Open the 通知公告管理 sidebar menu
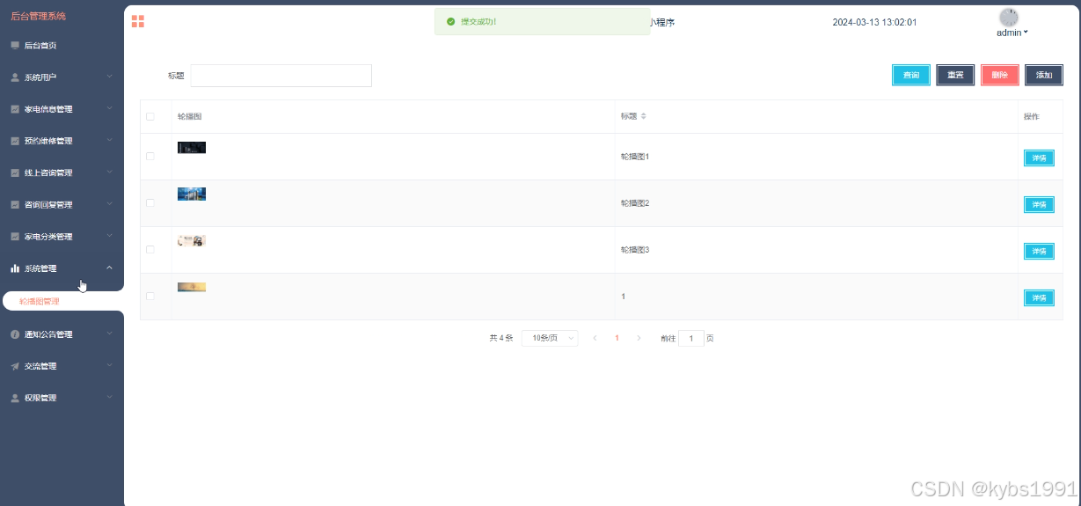This screenshot has height=506, width=1081. pyautogui.click(x=62, y=334)
